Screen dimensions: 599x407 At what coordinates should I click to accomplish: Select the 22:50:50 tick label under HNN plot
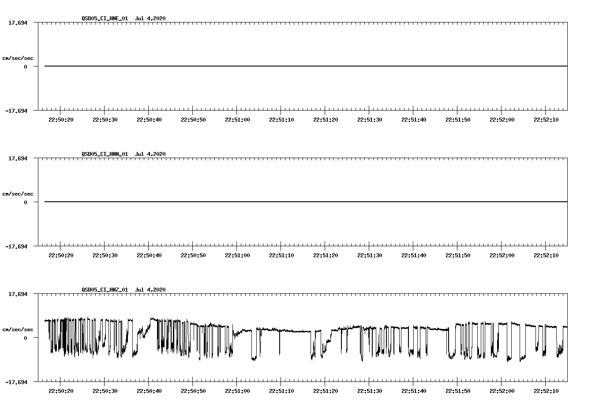tap(193, 255)
